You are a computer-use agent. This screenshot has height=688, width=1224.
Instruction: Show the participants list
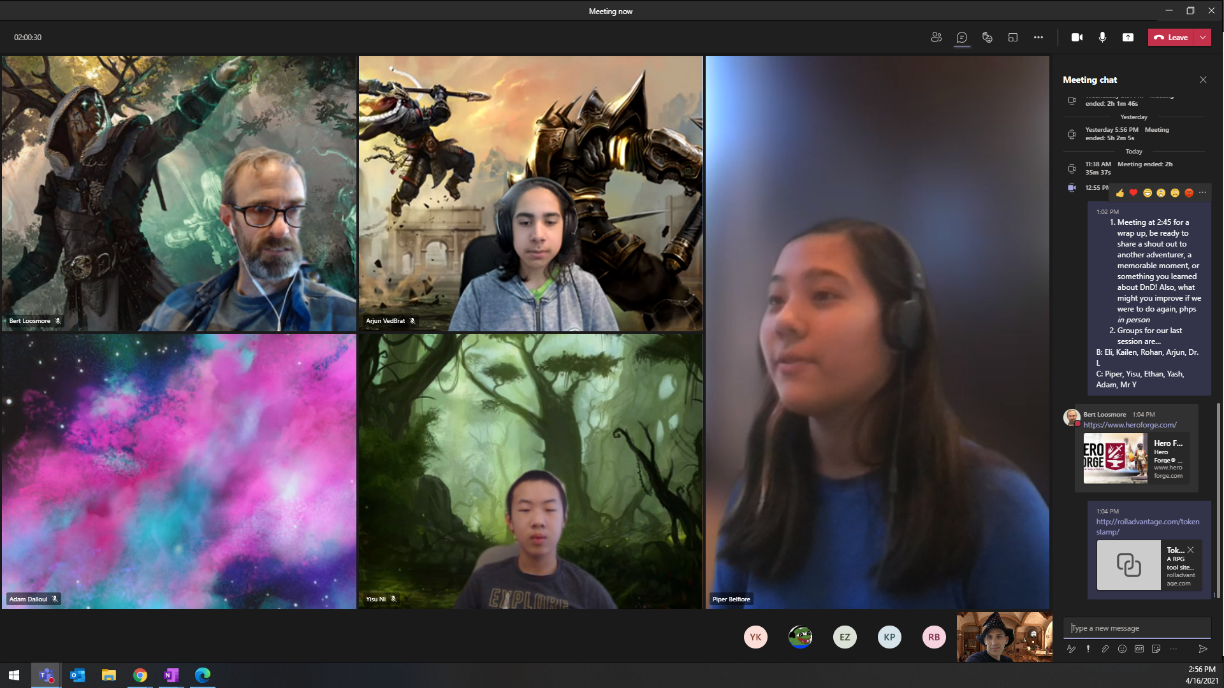tap(936, 38)
